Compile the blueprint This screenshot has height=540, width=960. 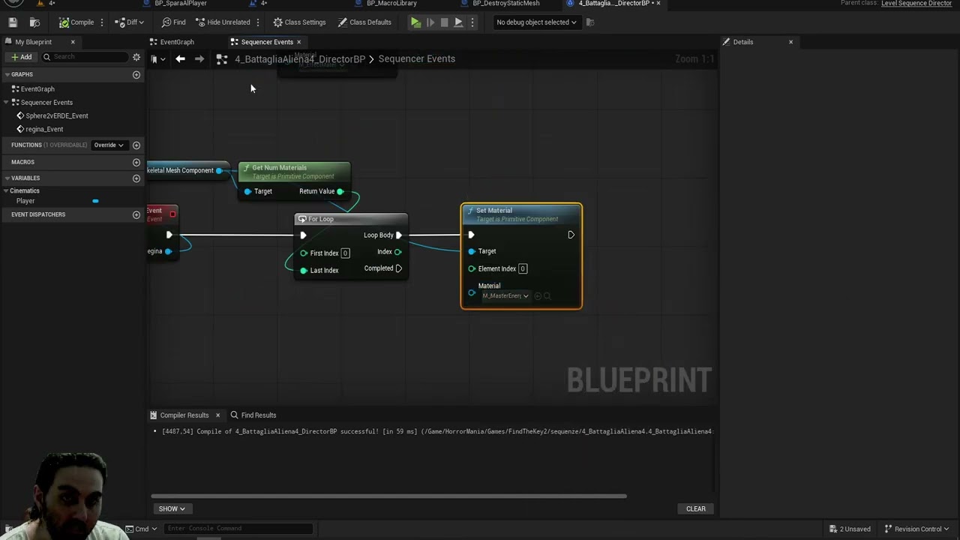pyautogui.click(x=76, y=22)
